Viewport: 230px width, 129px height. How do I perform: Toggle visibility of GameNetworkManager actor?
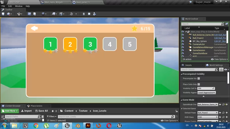pyautogui.click(x=183, y=47)
